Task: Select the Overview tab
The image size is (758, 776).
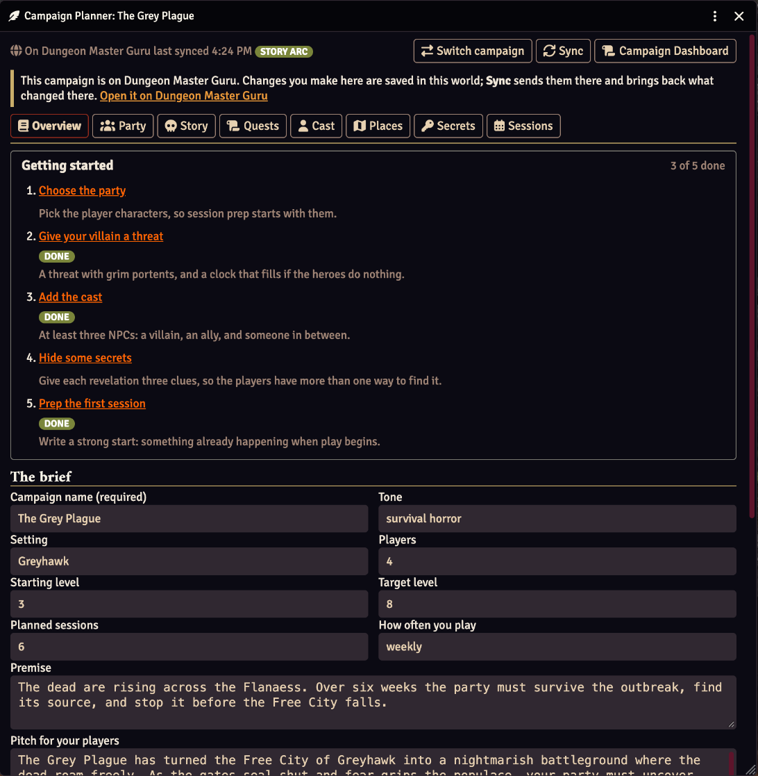Action: point(49,126)
